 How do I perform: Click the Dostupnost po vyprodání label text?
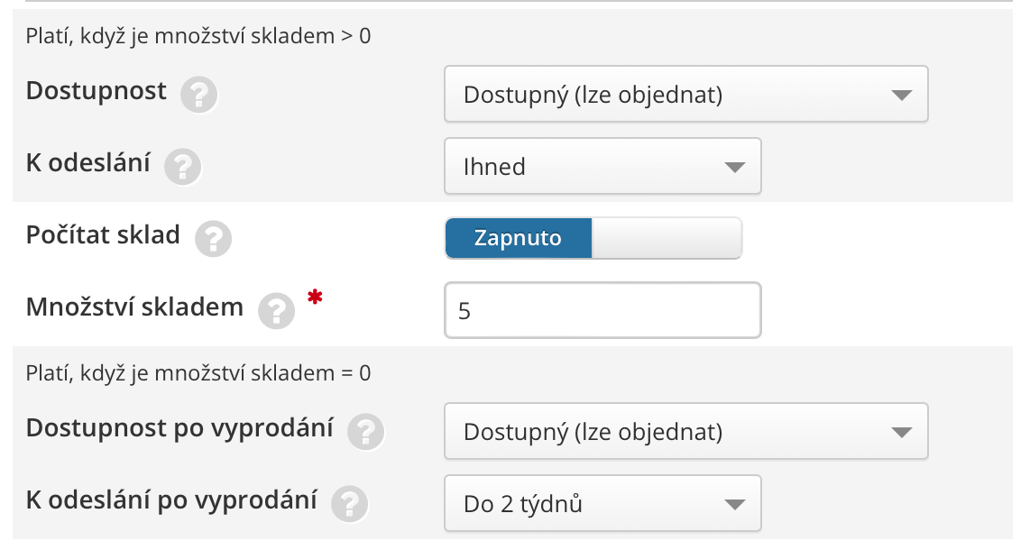pyautogui.click(x=179, y=428)
